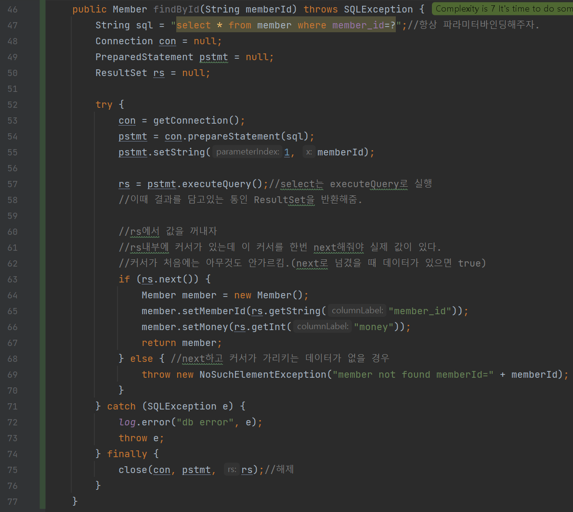Click the 'try' keyword
Image resolution: width=573 pixels, height=512 pixels.
(104, 104)
